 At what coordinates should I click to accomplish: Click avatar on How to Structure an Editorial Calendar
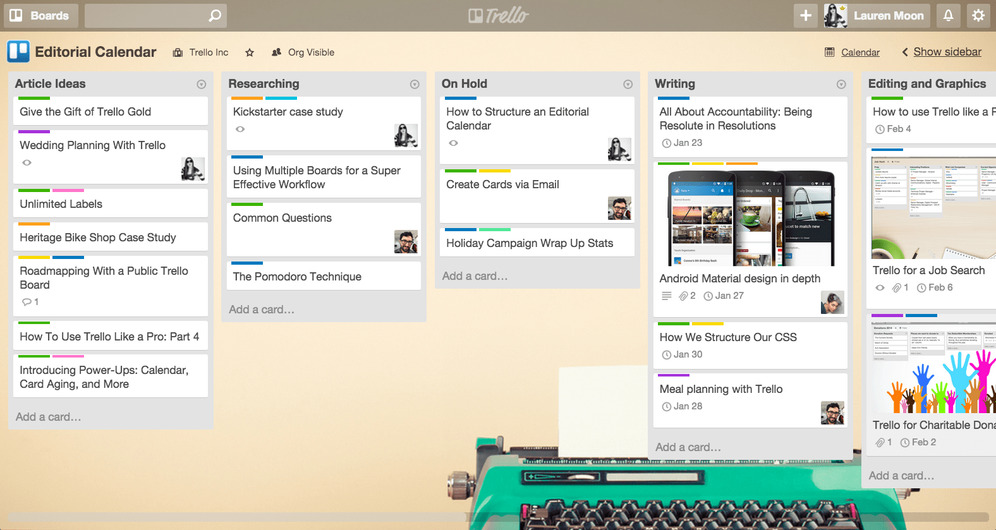pos(619,149)
